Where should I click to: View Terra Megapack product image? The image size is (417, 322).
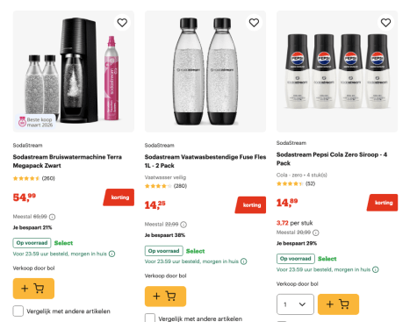coord(74,71)
